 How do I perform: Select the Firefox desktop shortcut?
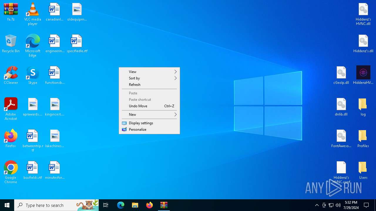tap(11, 139)
